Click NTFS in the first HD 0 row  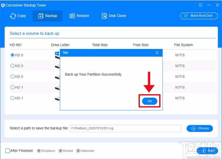[180, 55]
